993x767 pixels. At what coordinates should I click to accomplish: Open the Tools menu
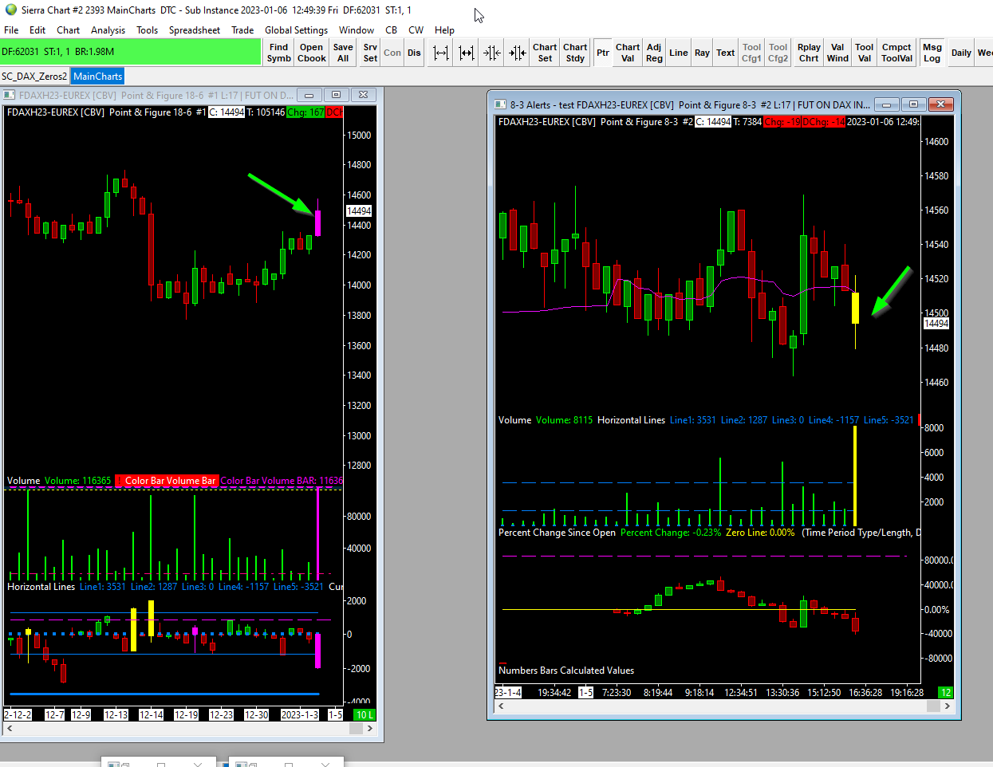click(x=147, y=30)
